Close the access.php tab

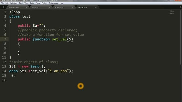(73, 7)
